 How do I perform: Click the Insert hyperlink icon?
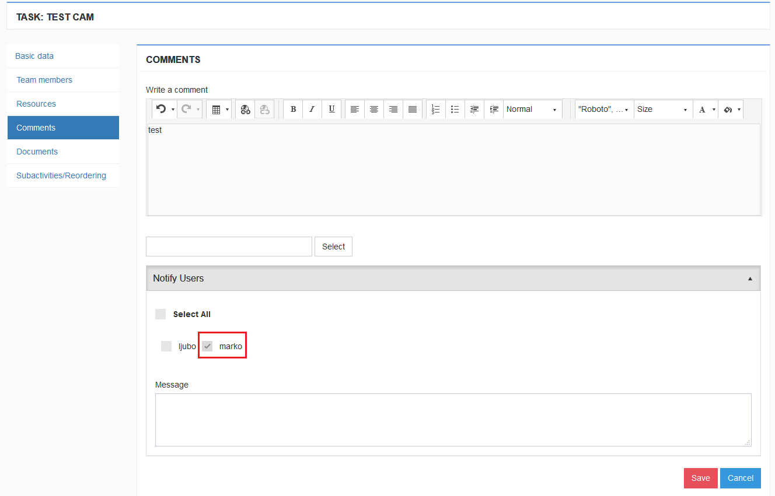(x=245, y=110)
